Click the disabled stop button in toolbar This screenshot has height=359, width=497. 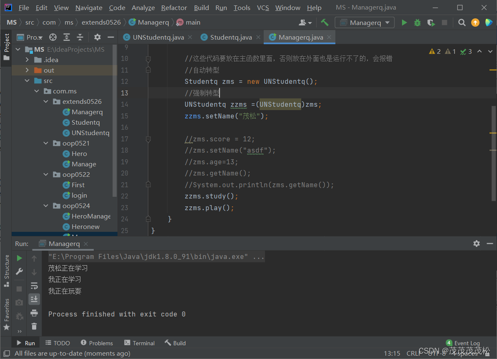tap(445, 23)
